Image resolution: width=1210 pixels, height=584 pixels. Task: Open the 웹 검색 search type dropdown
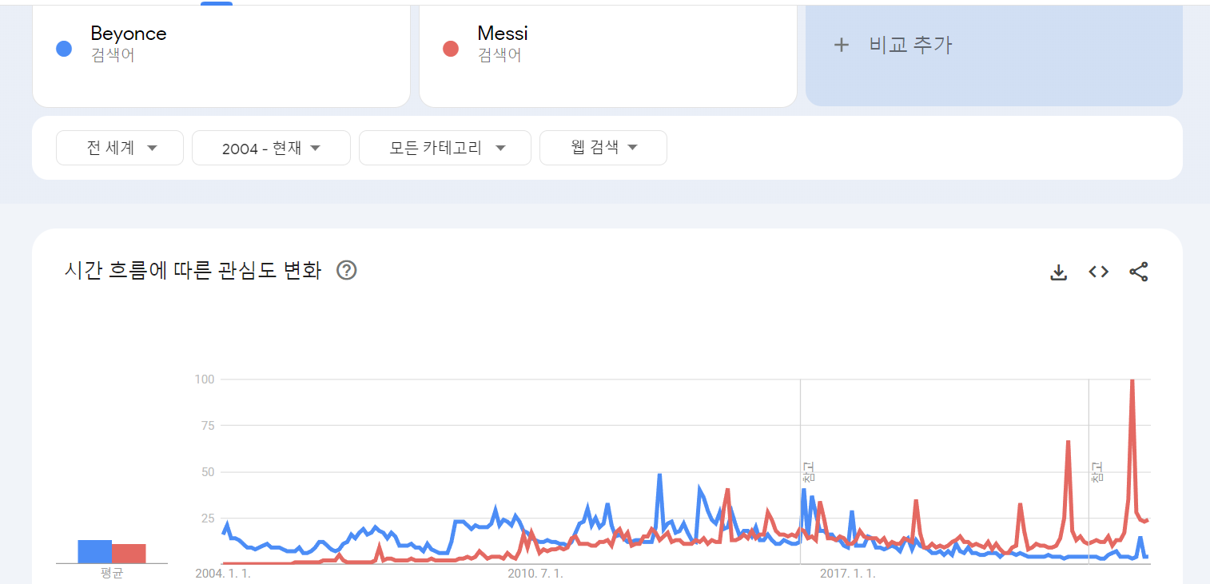coord(603,148)
